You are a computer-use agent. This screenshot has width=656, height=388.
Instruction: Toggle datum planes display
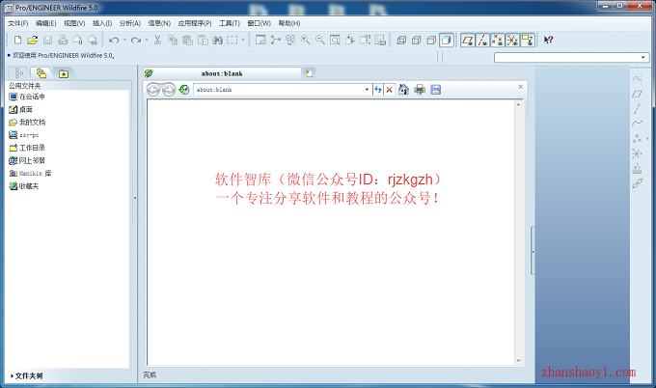(x=468, y=41)
